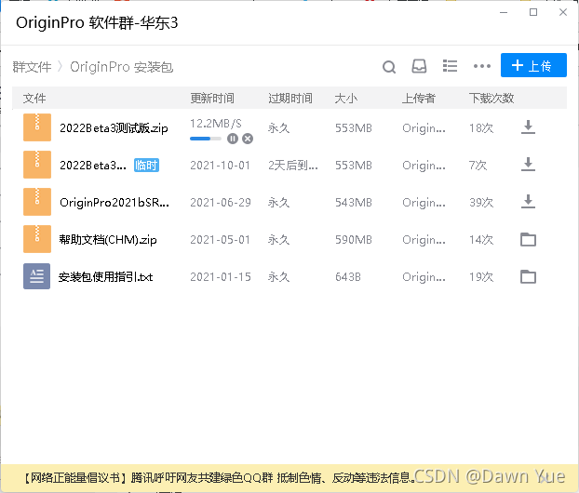Click the 643B size value
Image resolution: width=579 pixels, height=493 pixels.
point(348,277)
